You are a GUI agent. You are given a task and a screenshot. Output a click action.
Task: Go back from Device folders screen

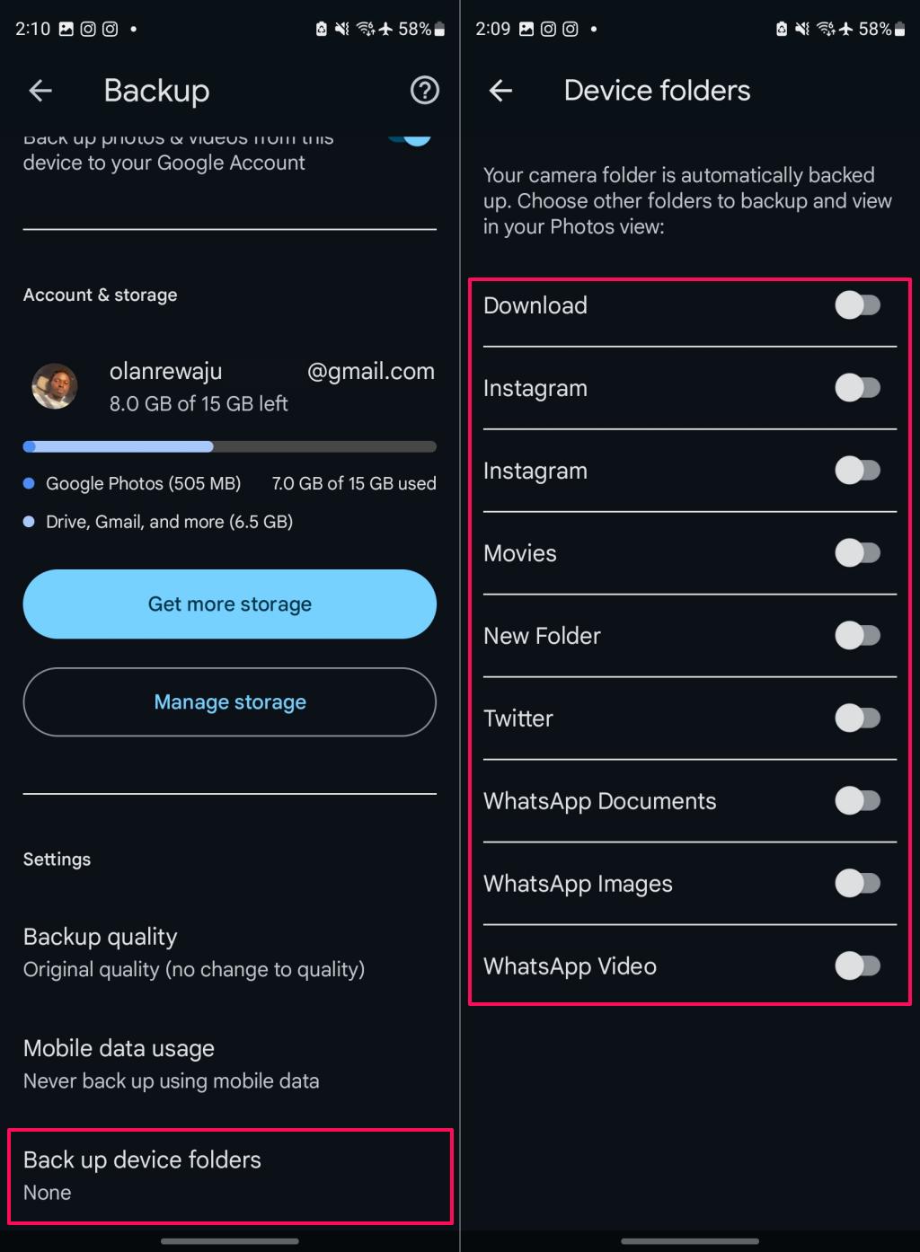tap(500, 90)
